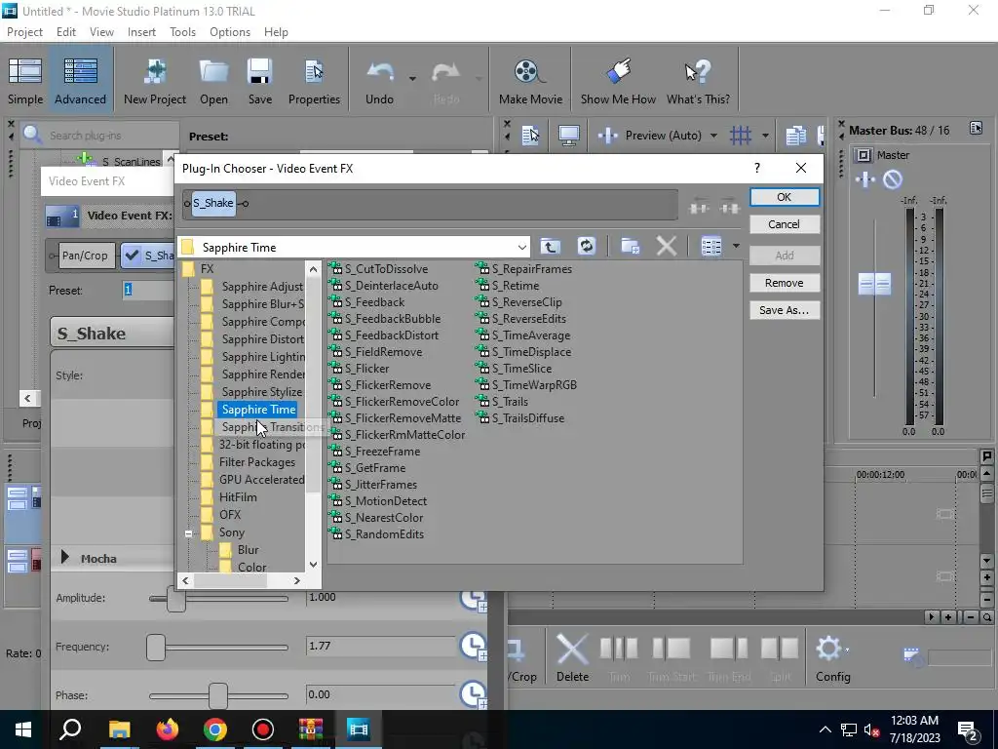Click the Frequency slider handle

(156, 648)
